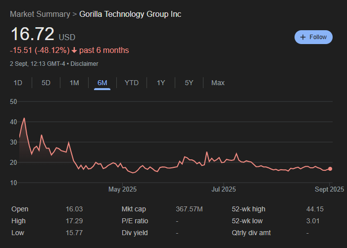Switch to the YTD chart range
The height and width of the screenshot is (248, 347).
pyautogui.click(x=132, y=83)
